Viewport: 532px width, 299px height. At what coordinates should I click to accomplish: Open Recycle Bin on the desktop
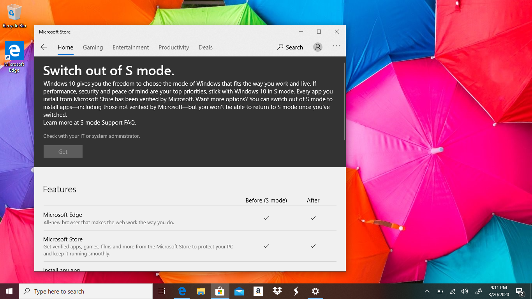pos(14,16)
